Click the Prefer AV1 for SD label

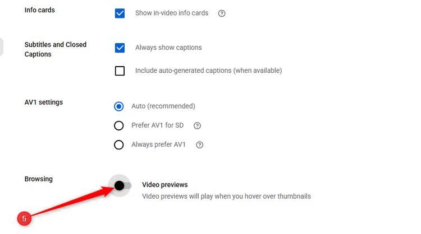[x=157, y=125]
